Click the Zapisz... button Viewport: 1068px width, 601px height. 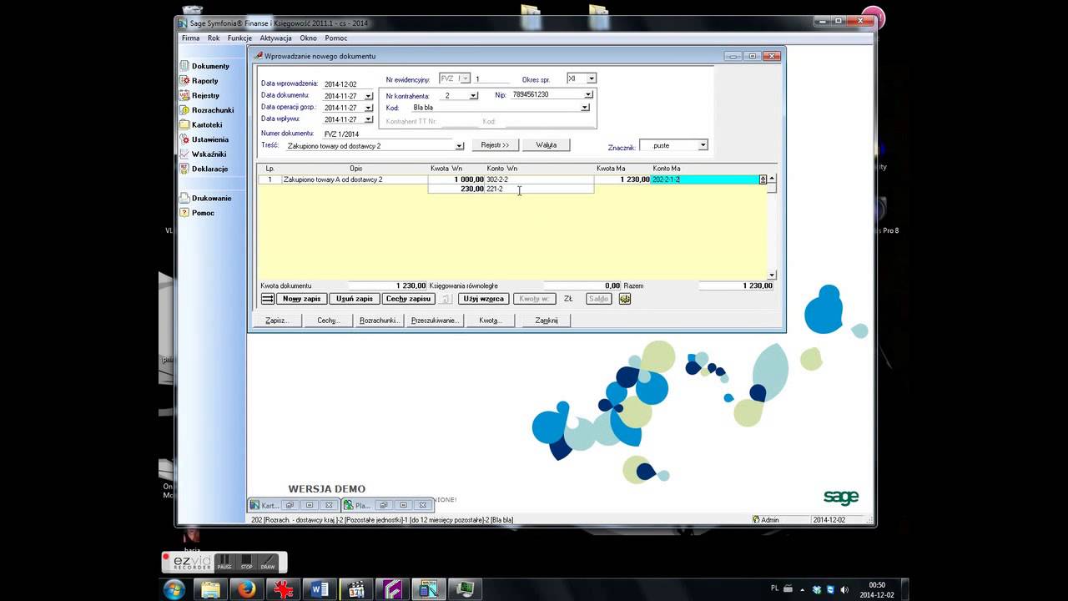coord(276,321)
